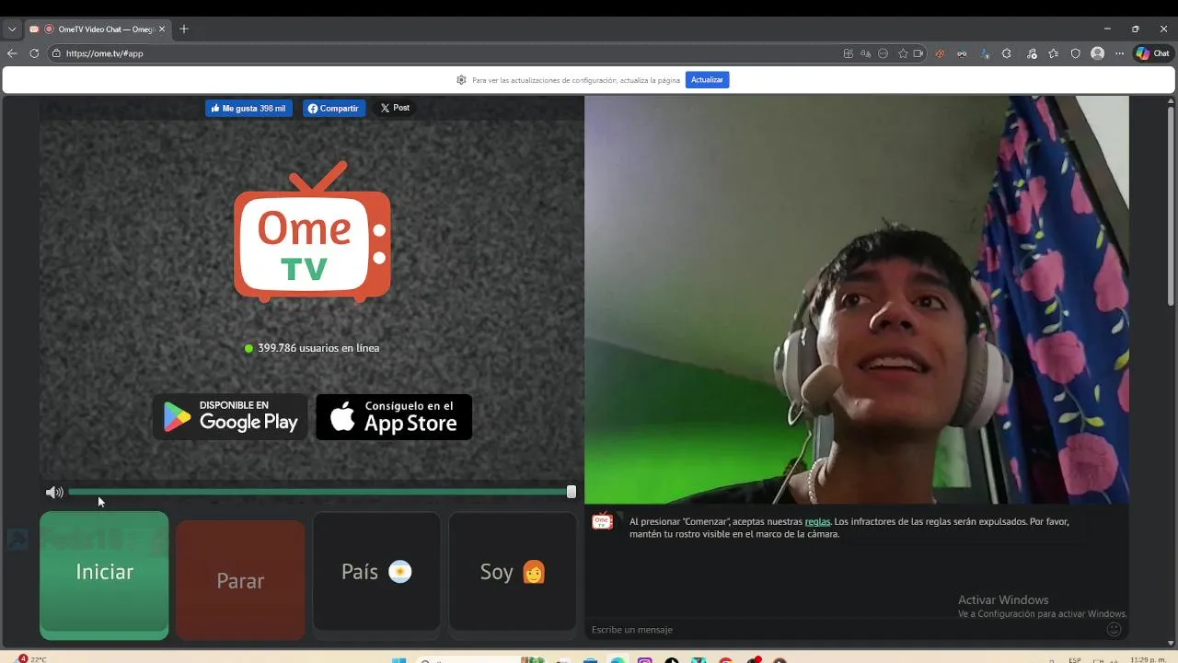Click Facebook Me gusta button

click(x=248, y=108)
